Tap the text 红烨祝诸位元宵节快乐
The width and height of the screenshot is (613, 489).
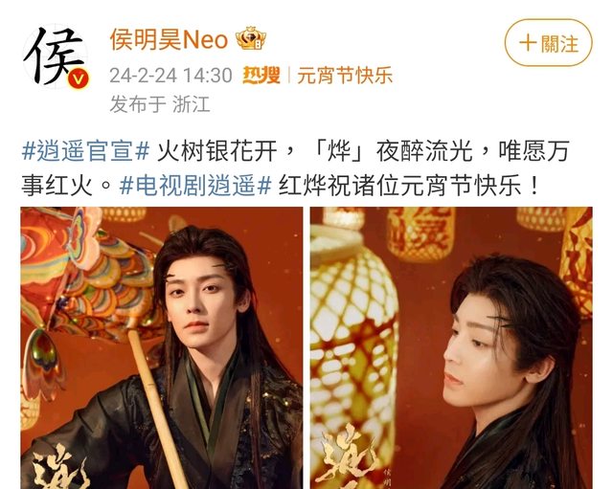pos(400,185)
